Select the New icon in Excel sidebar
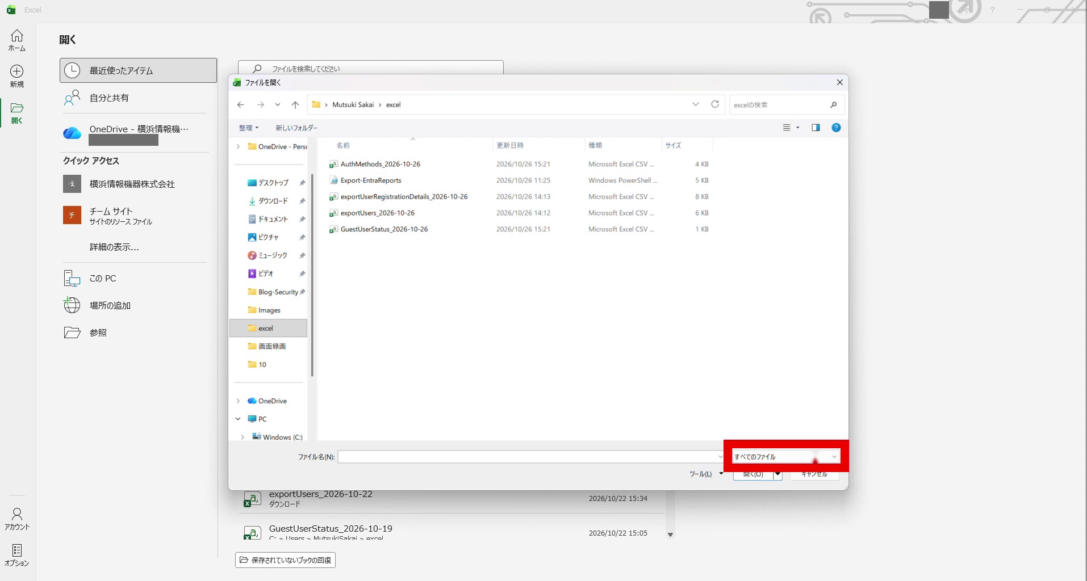This screenshot has height=581, width=1087. point(17,76)
